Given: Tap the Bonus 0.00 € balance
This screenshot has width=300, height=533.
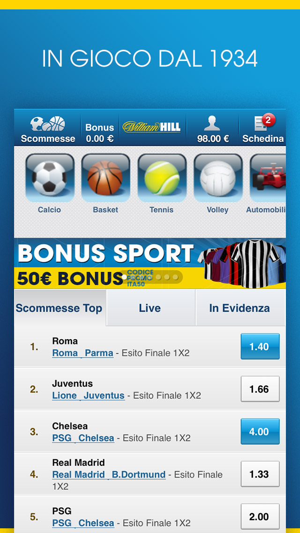Looking at the screenshot, I should 99,133.
